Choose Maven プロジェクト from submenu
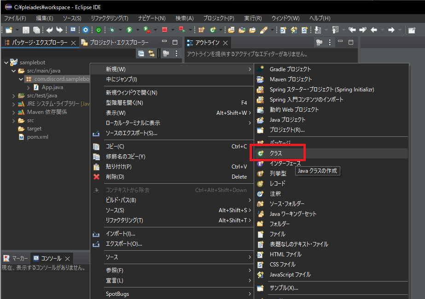 [x=331, y=79]
